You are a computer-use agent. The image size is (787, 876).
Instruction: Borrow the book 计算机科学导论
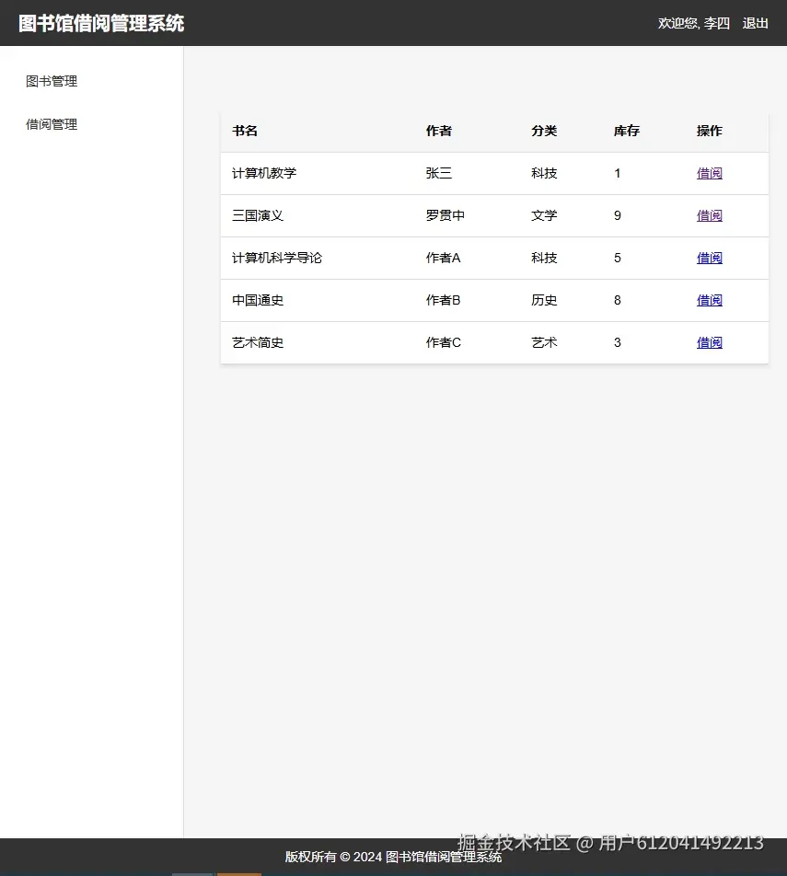point(709,258)
